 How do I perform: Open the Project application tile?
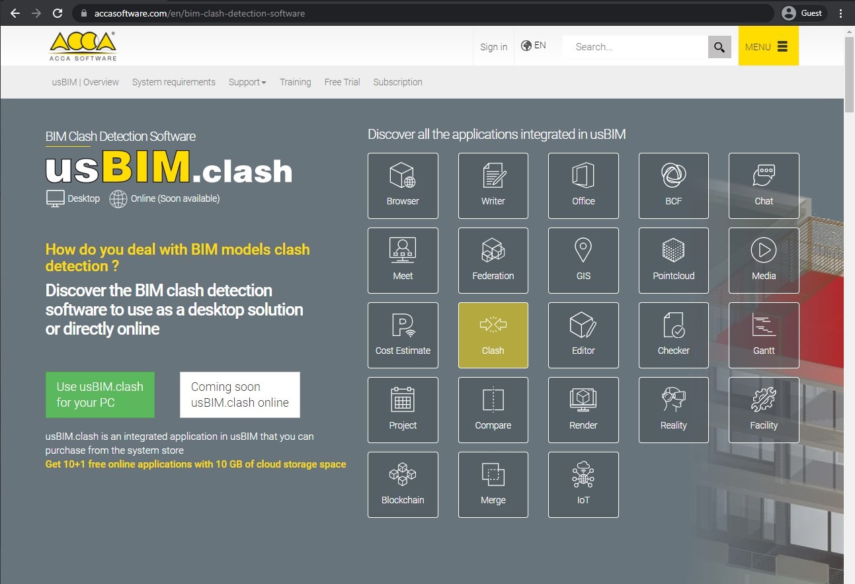[403, 410]
